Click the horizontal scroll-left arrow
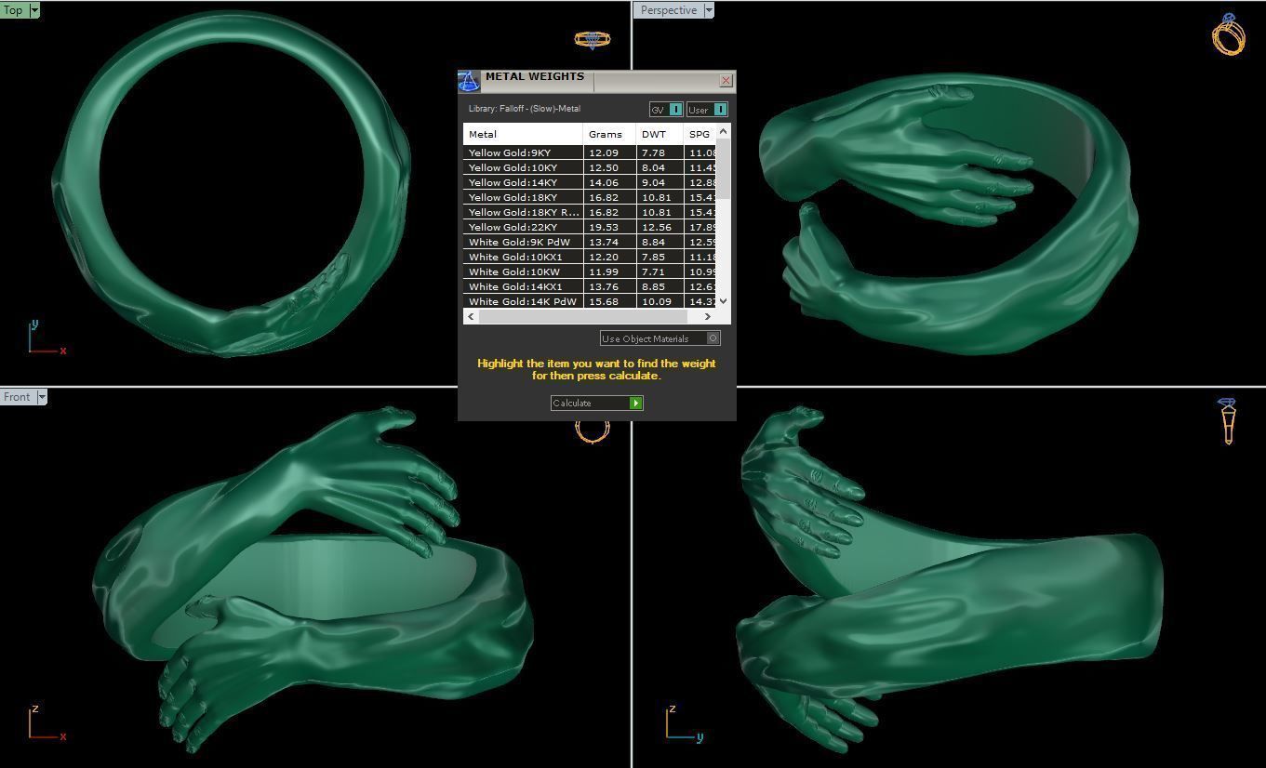This screenshot has width=1266, height=768. coord(472,316)
